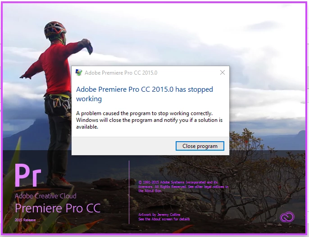Click the Pr logo on the splash screen
The width and height of the screenshot is (309, 237).
pyautogui.click(x=28, y=175)
